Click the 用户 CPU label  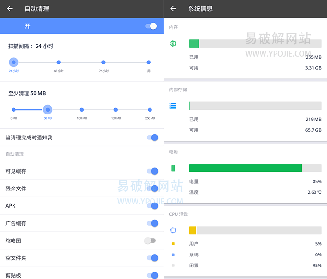194,244
